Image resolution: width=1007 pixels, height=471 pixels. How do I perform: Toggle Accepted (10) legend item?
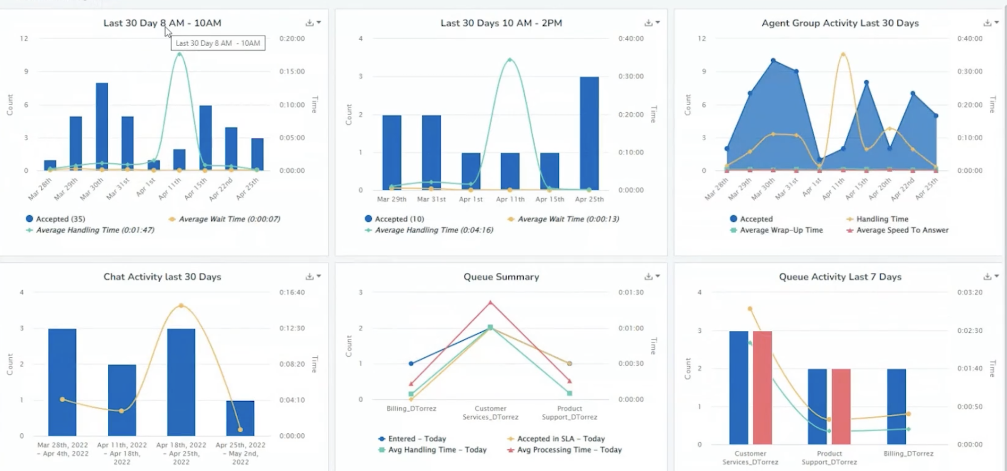point(394,219)
